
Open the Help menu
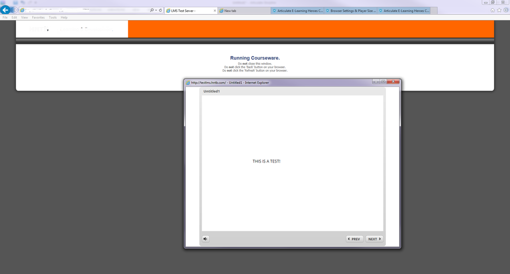(64, 17)
